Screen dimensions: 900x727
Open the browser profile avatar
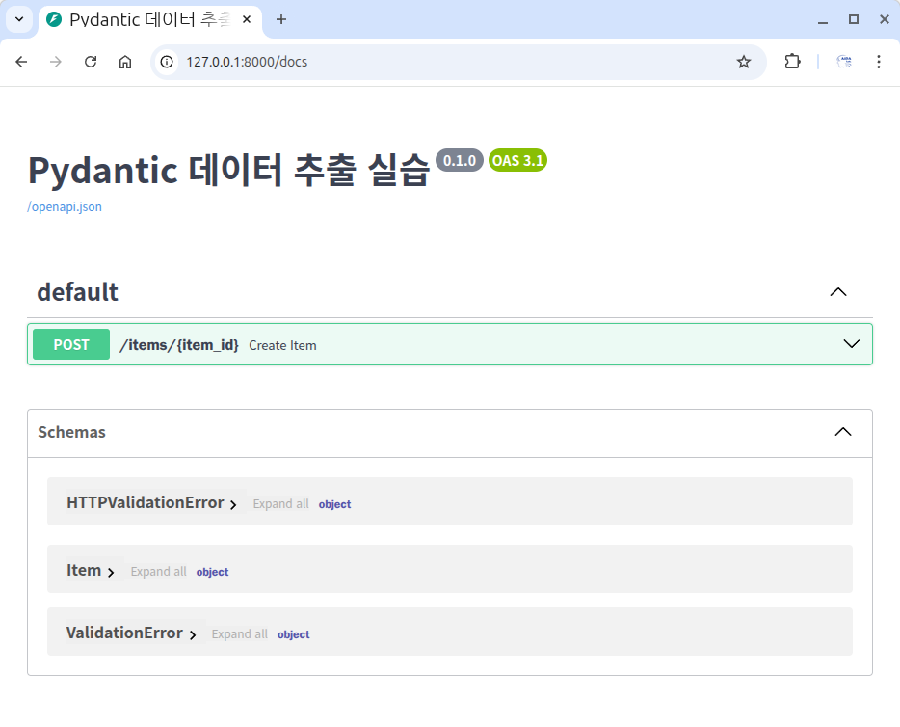pos(844,62)
